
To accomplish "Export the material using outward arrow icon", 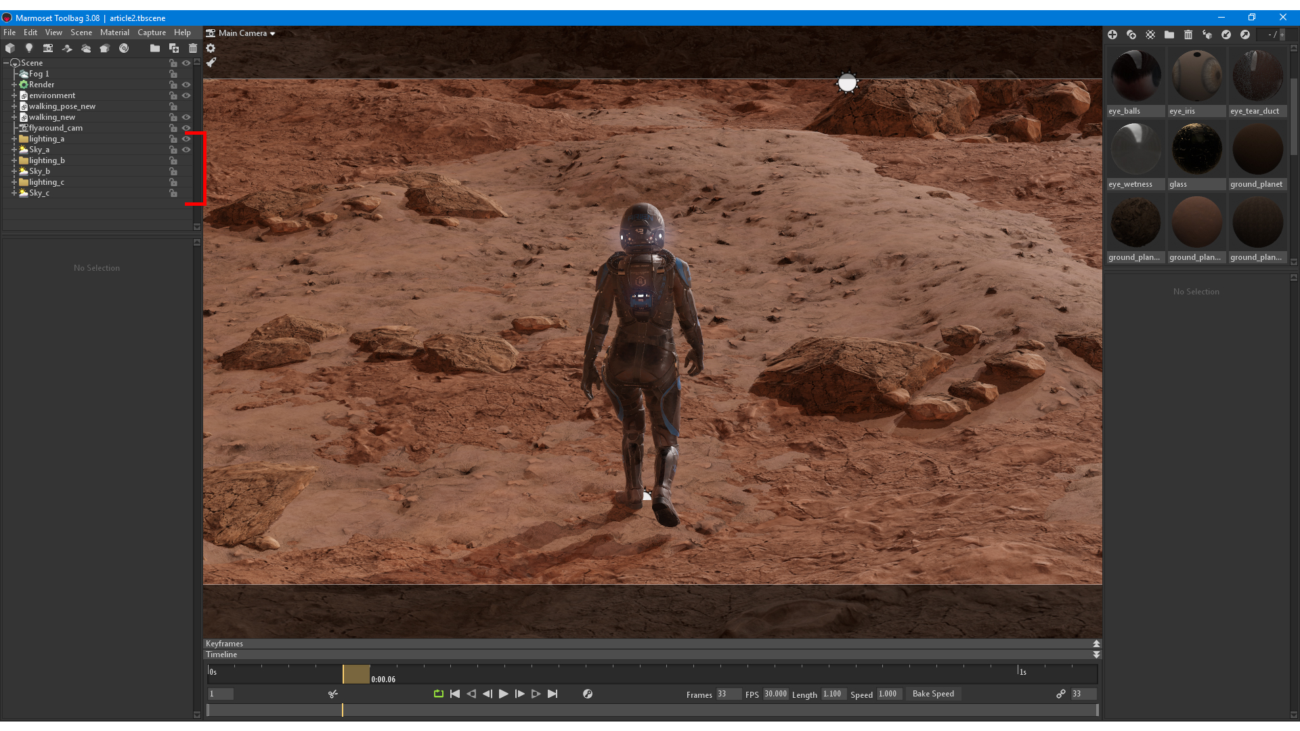I will tap(1245, 35).
